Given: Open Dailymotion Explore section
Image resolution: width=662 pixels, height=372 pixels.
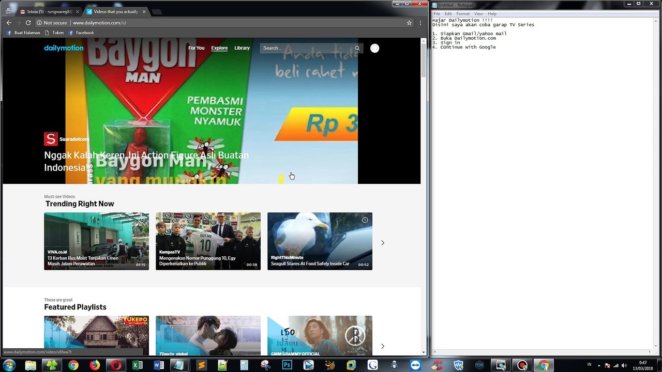Looking at the screenshot, I should pos(219,48).
